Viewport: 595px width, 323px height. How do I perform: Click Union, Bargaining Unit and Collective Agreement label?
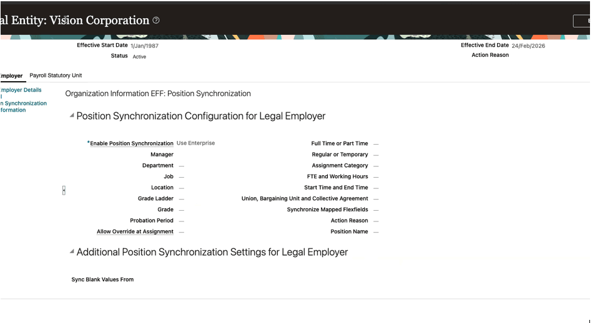305,198
